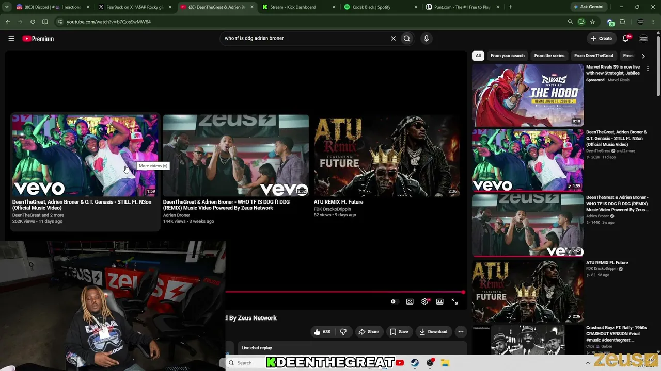Click the Create button

point(601,38)
